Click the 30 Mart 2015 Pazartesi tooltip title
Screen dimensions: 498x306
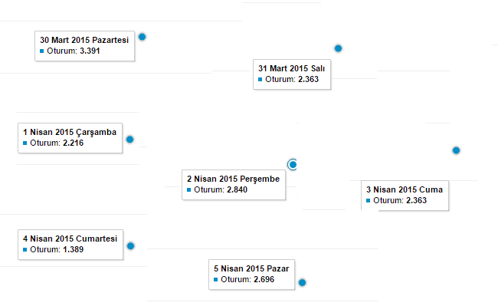click(x=84, y=40)
